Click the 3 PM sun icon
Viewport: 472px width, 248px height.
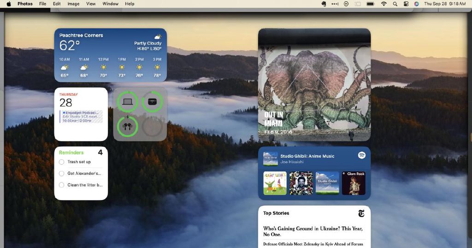pyautogui.click(x=157, y=67)
